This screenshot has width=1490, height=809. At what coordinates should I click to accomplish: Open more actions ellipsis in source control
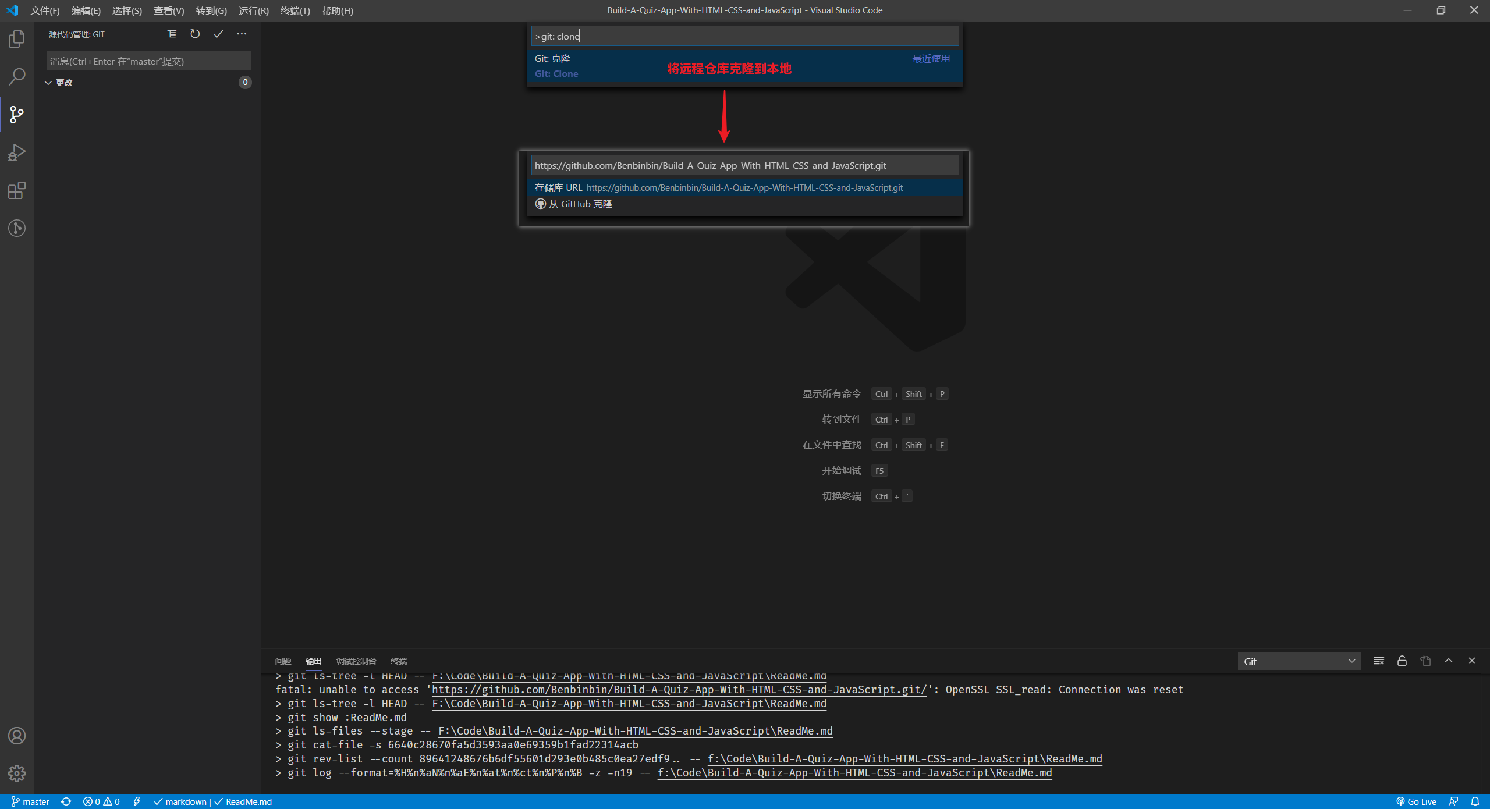242,34
